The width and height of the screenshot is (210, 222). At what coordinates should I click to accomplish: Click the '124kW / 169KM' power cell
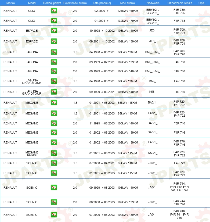pos(128,11)
